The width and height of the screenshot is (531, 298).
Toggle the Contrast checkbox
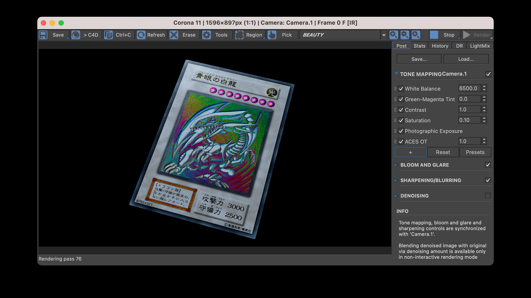coord(401,110)
